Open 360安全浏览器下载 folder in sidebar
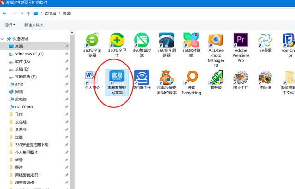This screenshot has height=189, width=295. click(32, 145)
